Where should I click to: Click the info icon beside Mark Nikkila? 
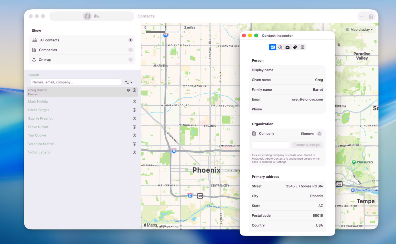point(134,102)
